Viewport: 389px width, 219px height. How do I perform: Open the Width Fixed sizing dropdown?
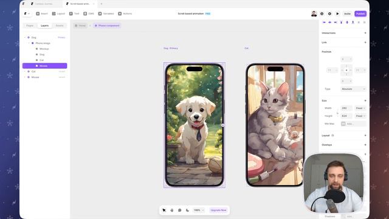pos(360,108)
